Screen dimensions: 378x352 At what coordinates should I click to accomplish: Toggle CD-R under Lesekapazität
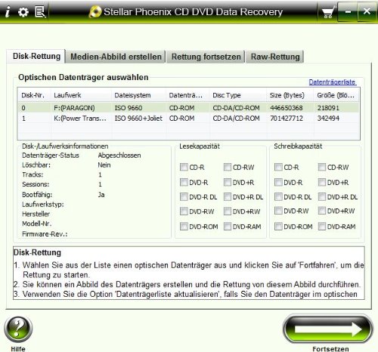[184, 167]
